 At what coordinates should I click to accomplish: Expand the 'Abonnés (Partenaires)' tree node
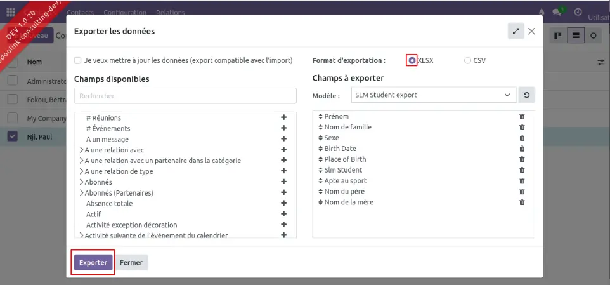coord(81,193)
